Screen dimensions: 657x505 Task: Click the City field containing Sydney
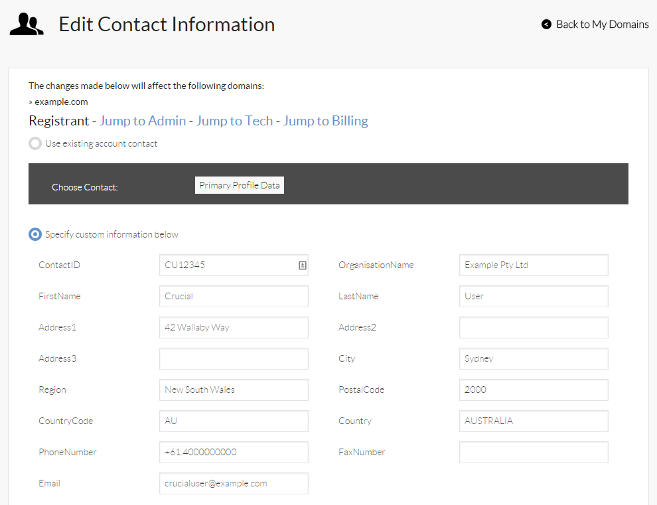[534, 359]
